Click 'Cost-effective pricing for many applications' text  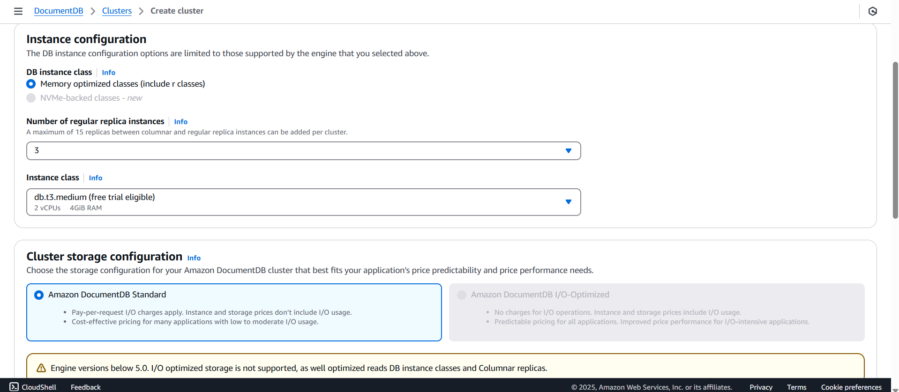195,322
